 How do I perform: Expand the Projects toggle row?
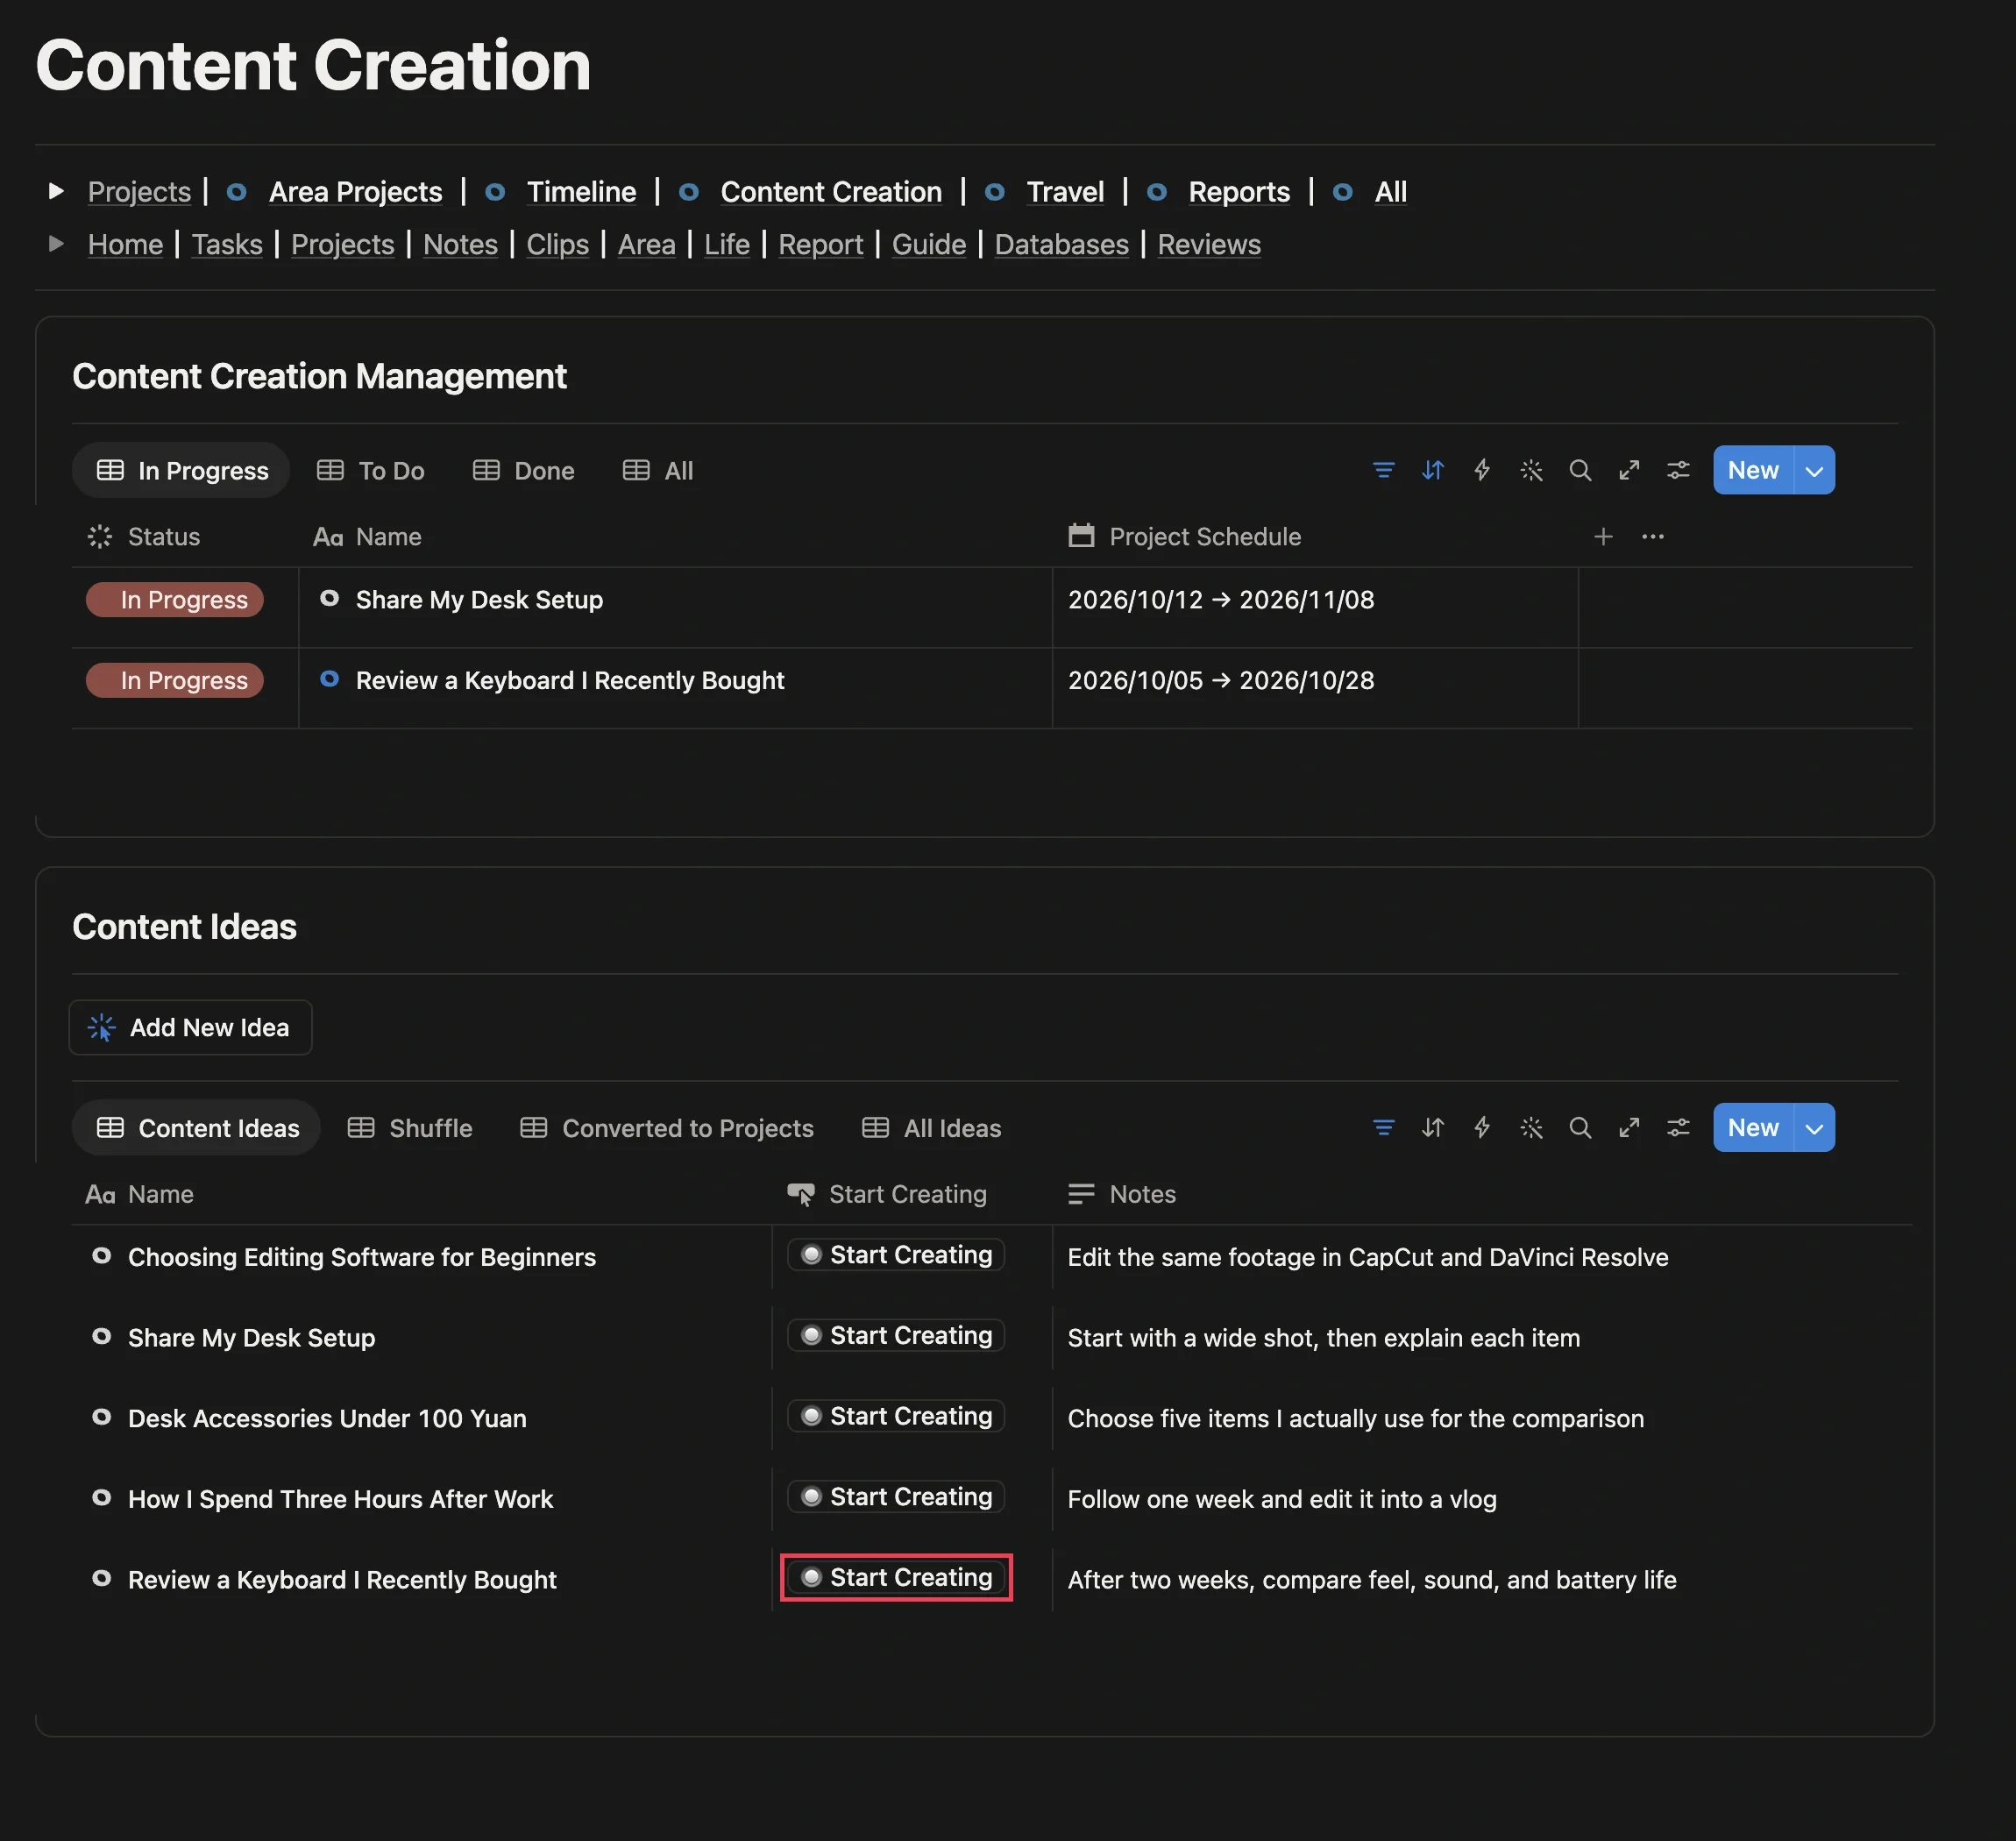tap(57, 191)
